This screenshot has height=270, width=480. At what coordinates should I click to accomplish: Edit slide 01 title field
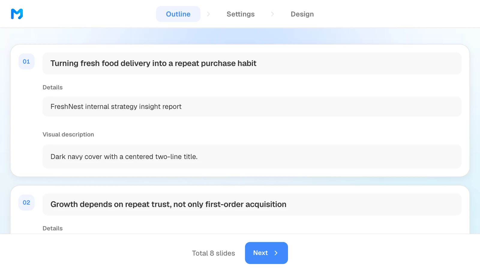pyautogui.click(x=252, y=63)
